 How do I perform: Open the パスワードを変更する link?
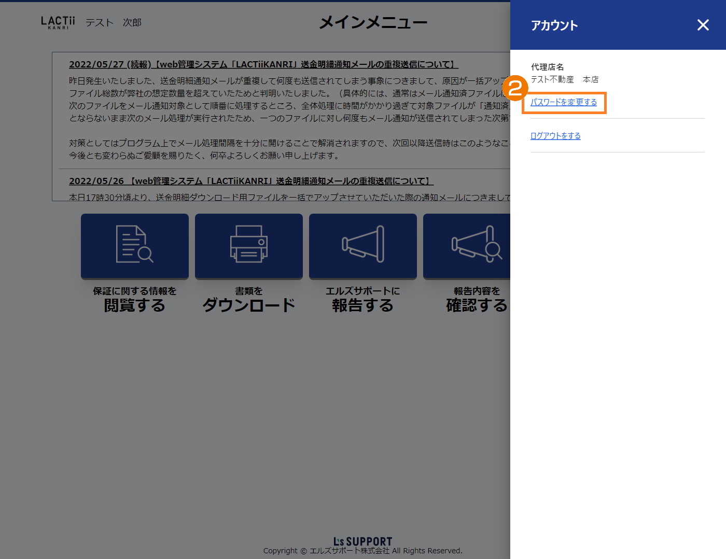[563, 102]
